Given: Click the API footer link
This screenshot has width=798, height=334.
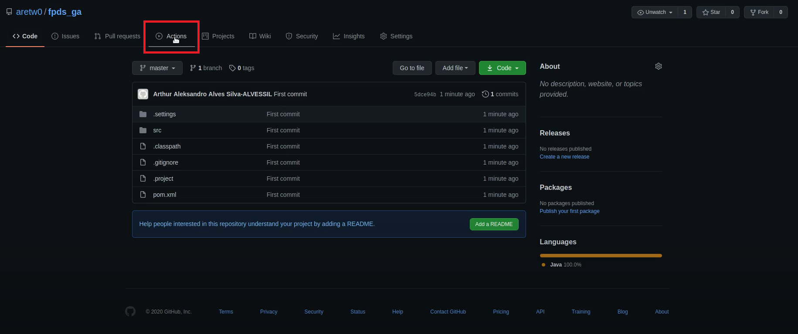Looking at the screenshot, I should coord(540,312).
